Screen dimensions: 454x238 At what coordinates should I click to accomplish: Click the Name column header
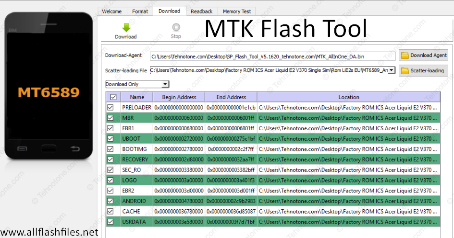137,97
